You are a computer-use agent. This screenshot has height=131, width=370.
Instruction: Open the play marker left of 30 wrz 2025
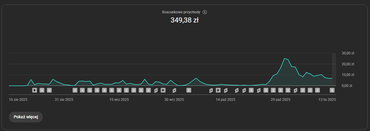point(163,90)
